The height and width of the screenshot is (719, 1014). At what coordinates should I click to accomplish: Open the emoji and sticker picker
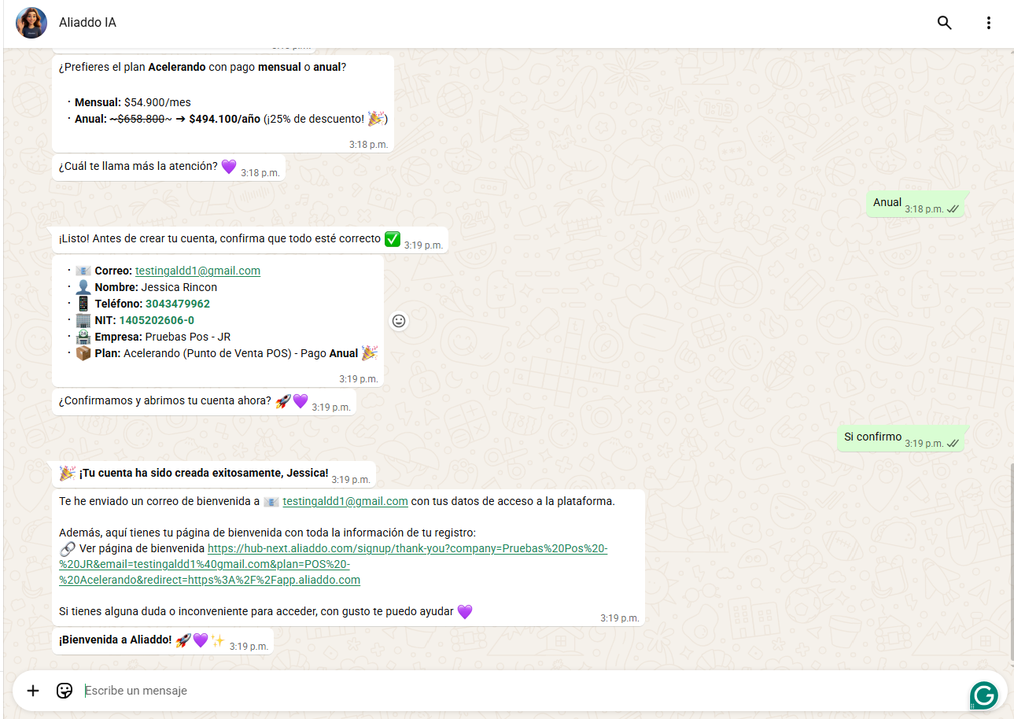click(x=65, y=691)
